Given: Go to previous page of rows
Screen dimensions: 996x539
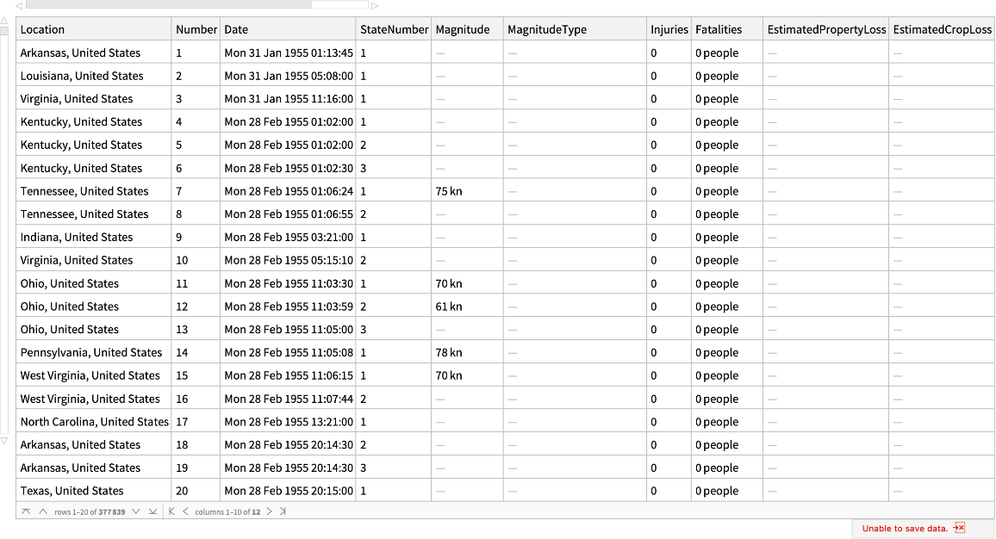Looking at the screenshot, I should 42,511.
